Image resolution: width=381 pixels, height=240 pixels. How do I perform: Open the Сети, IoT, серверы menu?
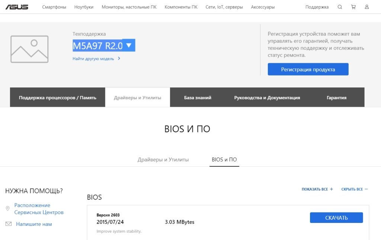224,7
